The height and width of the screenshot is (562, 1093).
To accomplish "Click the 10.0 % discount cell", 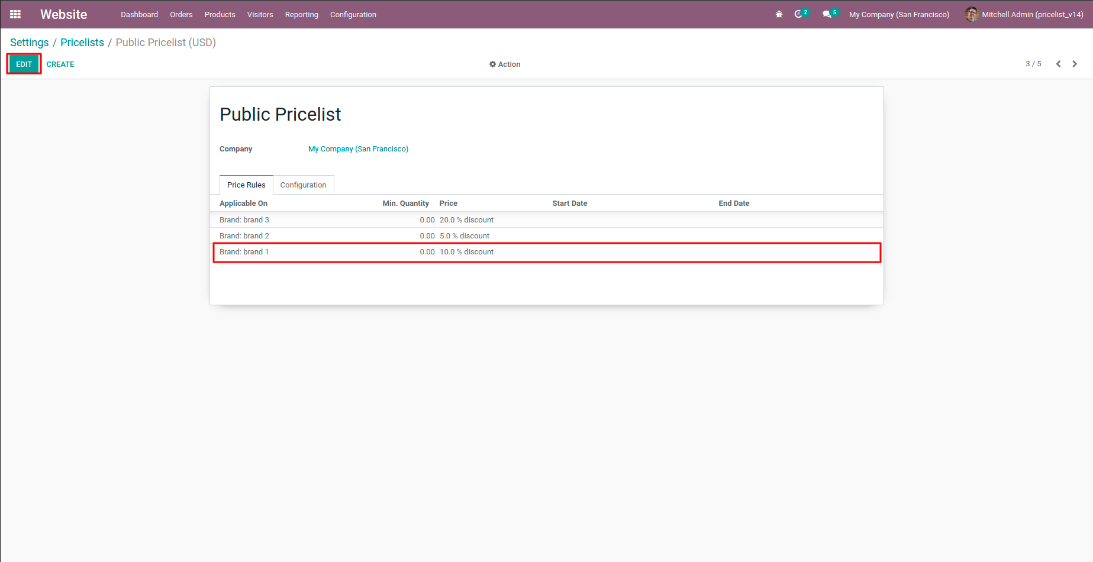I will click(x=466, y=251).
